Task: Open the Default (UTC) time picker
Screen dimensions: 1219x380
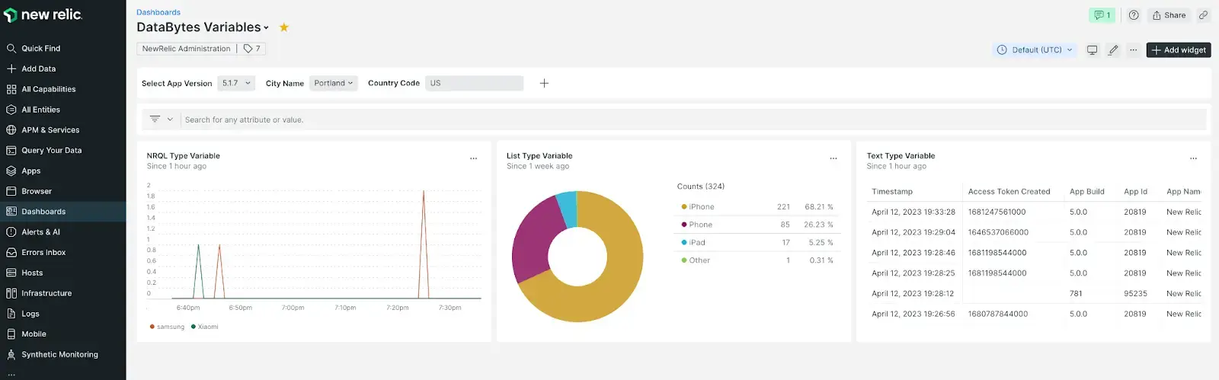Action: pyautogui.click(x=1035, y=50)
